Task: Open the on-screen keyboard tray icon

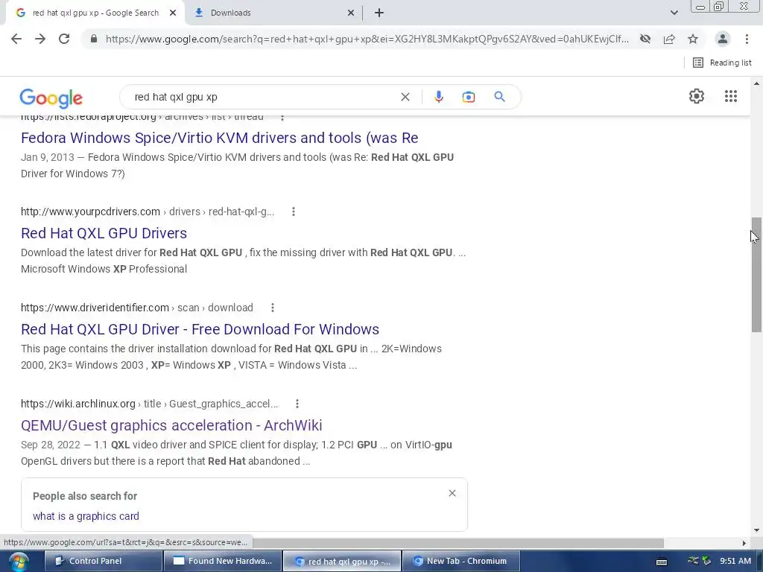Action: (662, 562)
